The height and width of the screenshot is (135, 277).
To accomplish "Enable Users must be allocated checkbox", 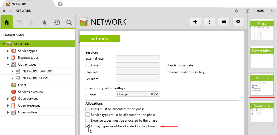I will (88, 109).
